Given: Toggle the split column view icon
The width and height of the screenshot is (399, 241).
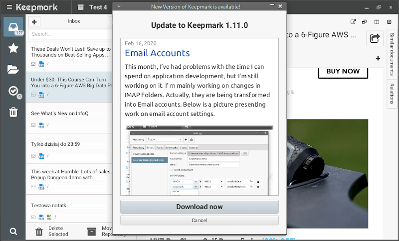Looking at the screenshot, I should pos(377,22).
